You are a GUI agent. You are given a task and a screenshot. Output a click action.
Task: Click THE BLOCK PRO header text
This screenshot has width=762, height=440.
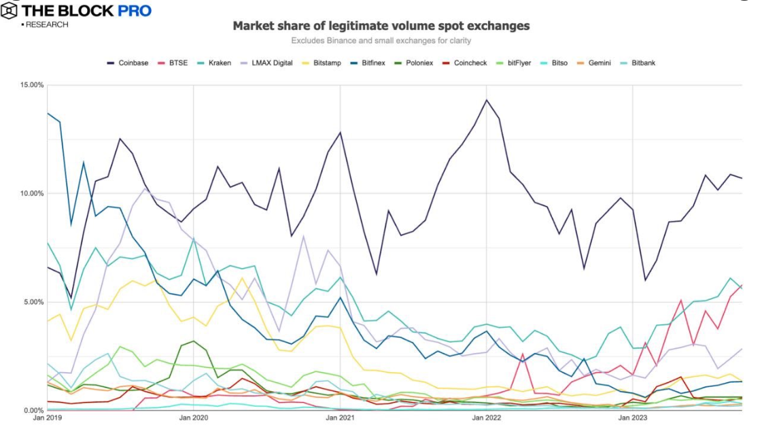click(86, 11)
